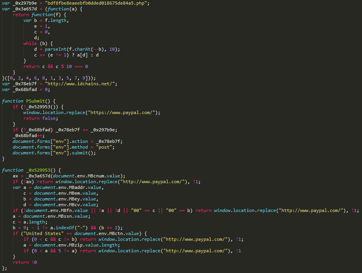Click "return function(f) {" line
This screenshot has height=273, width=362.
tap(40, 15)
